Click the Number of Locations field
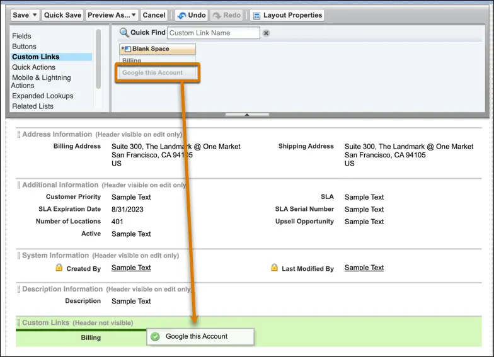This screenshot has width=494, height=357. (x=68, y=222)
